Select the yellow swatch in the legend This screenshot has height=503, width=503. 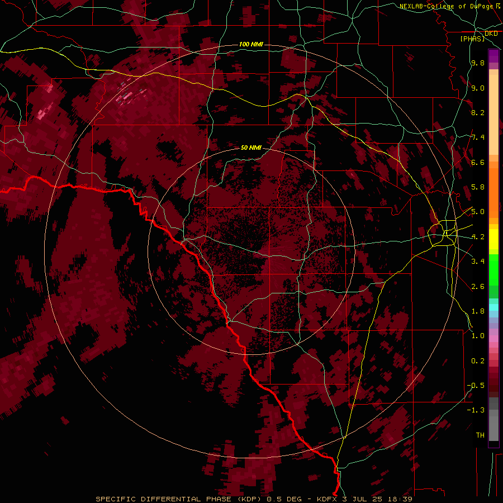coord(493,239)
